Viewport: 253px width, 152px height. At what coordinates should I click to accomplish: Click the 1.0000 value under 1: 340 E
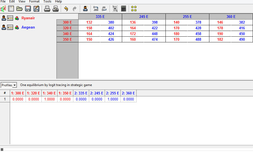tap(49, 99)
